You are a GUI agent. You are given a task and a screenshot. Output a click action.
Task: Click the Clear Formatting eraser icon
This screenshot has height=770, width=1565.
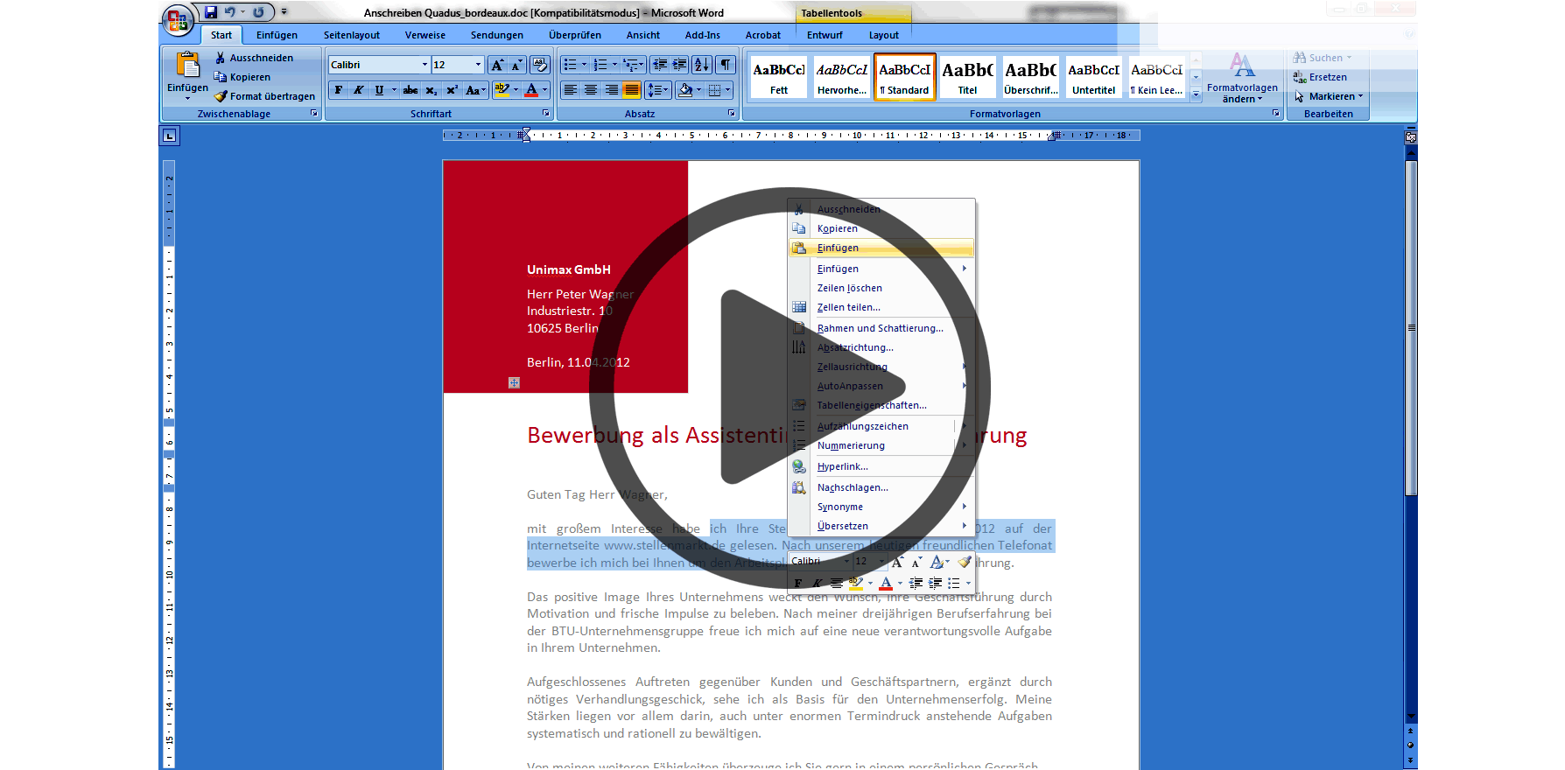click(x=540, y=65)
